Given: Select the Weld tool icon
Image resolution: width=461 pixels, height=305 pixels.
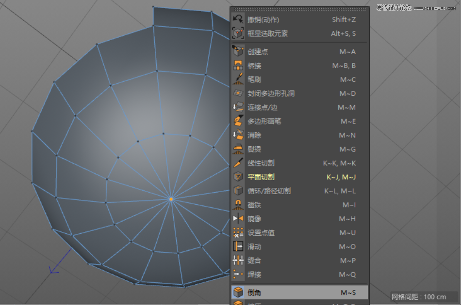Looking at the screenshot, I should 238,274.
